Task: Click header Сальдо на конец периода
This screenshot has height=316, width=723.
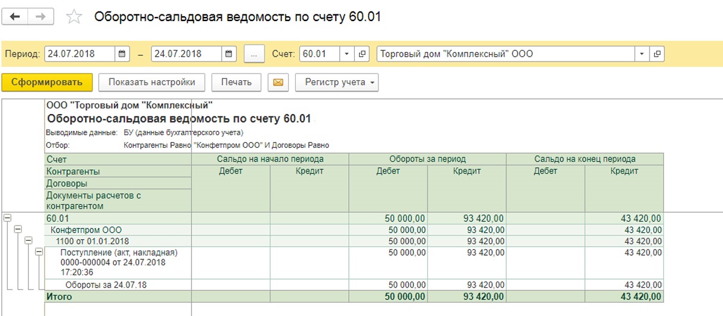Action: click(584, 159)
